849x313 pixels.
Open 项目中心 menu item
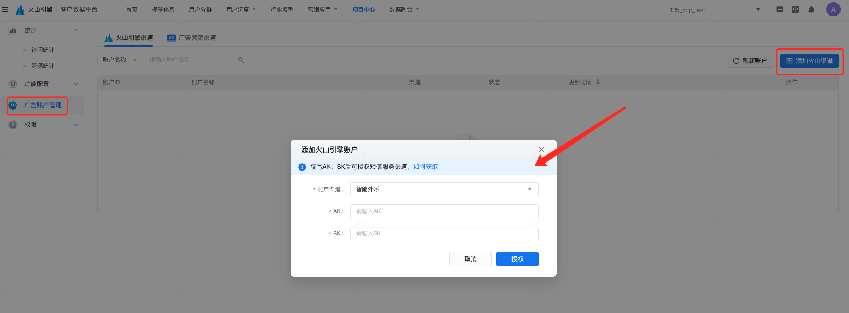coord(364,9)
